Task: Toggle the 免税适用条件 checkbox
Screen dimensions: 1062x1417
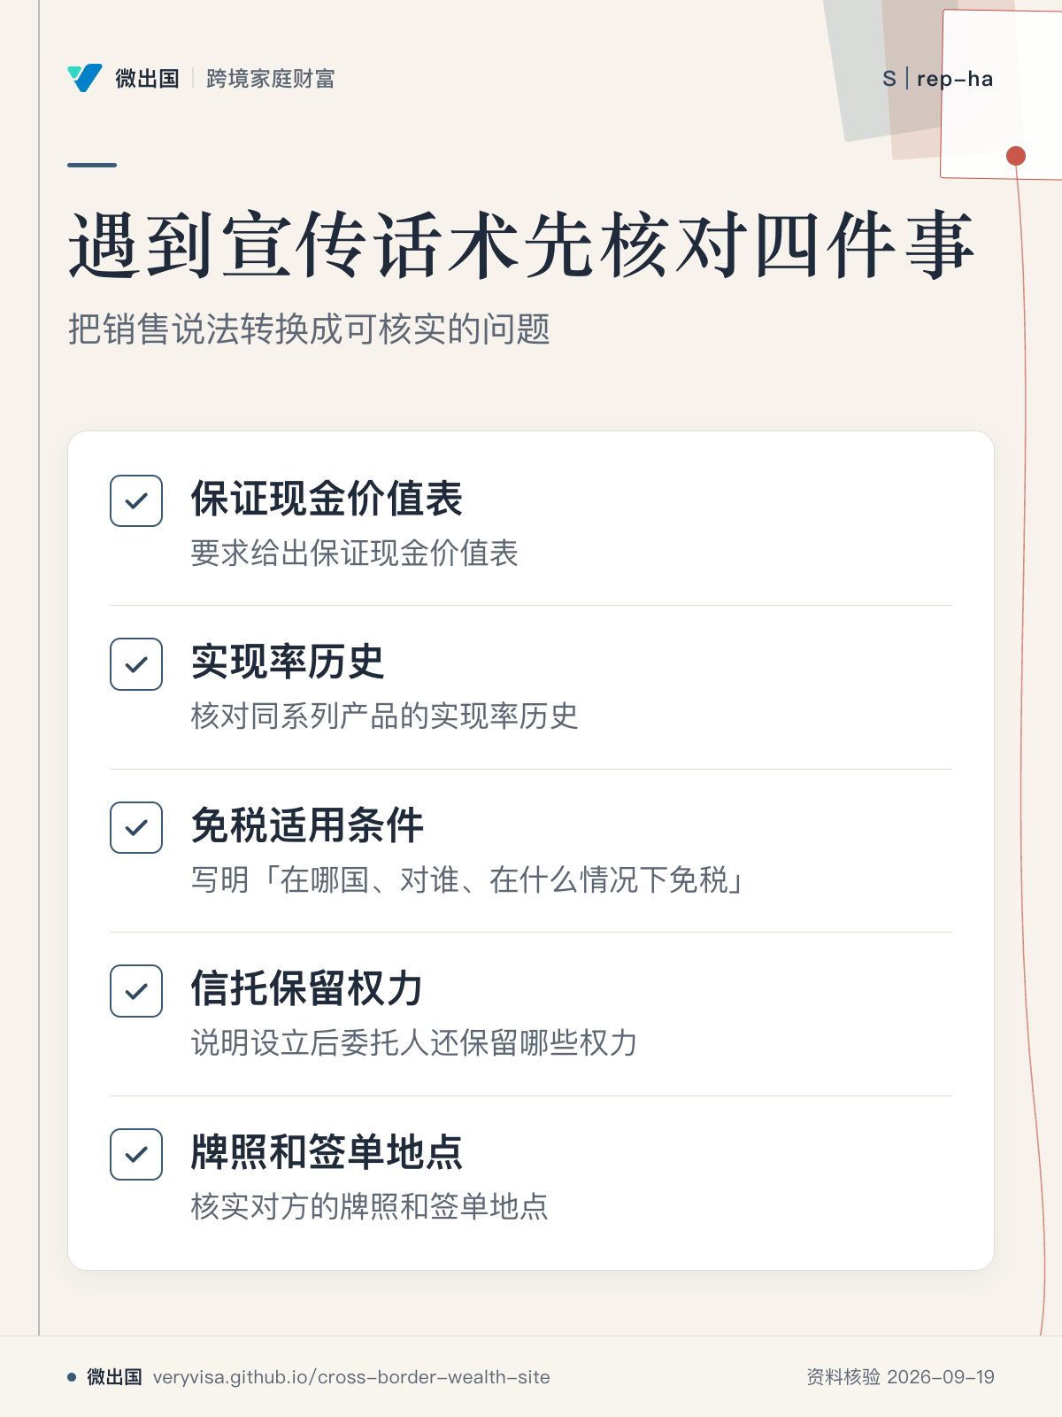Action: coord(136,827)
